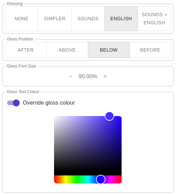This screenshot has height=195, width=177.
Task: Click the 90.00% font size value
Action: pyautogui.click(x=88, y=76)
